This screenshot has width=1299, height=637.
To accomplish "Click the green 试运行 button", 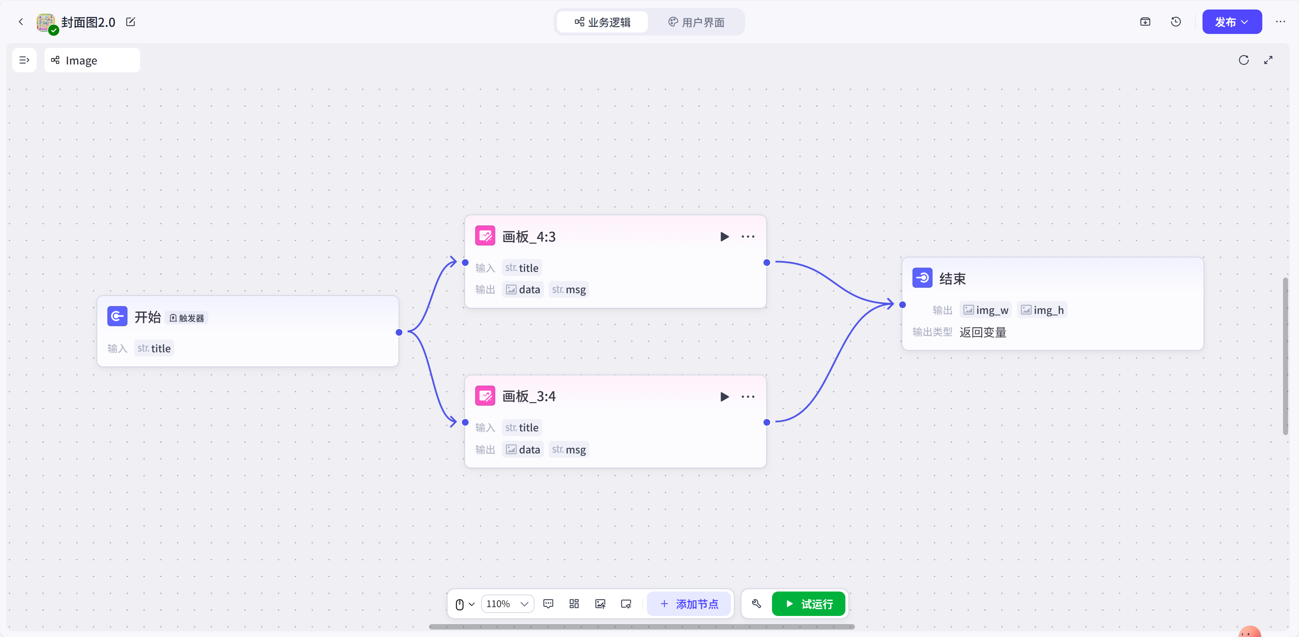I will 808,604.
